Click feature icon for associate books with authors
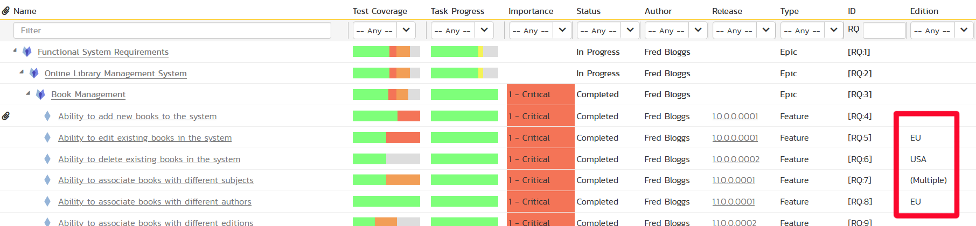The width and height of the screenshot is (976, 226). (x=47, y=202)
